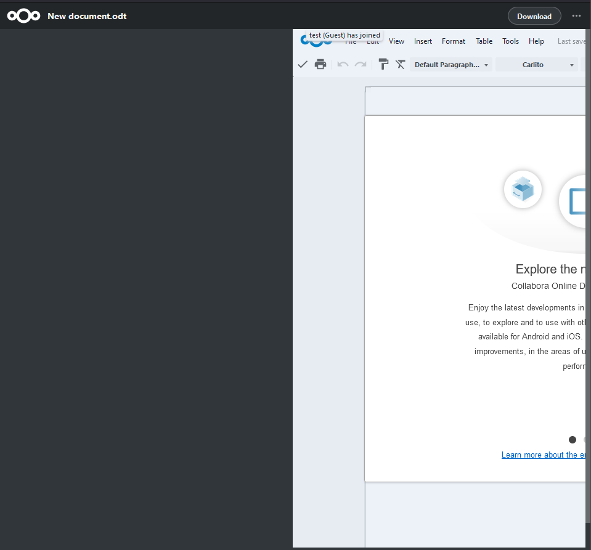Click the save checkmark icon
Image resolution: width=591 pixels, height=550 pixels.
(303, 65)
